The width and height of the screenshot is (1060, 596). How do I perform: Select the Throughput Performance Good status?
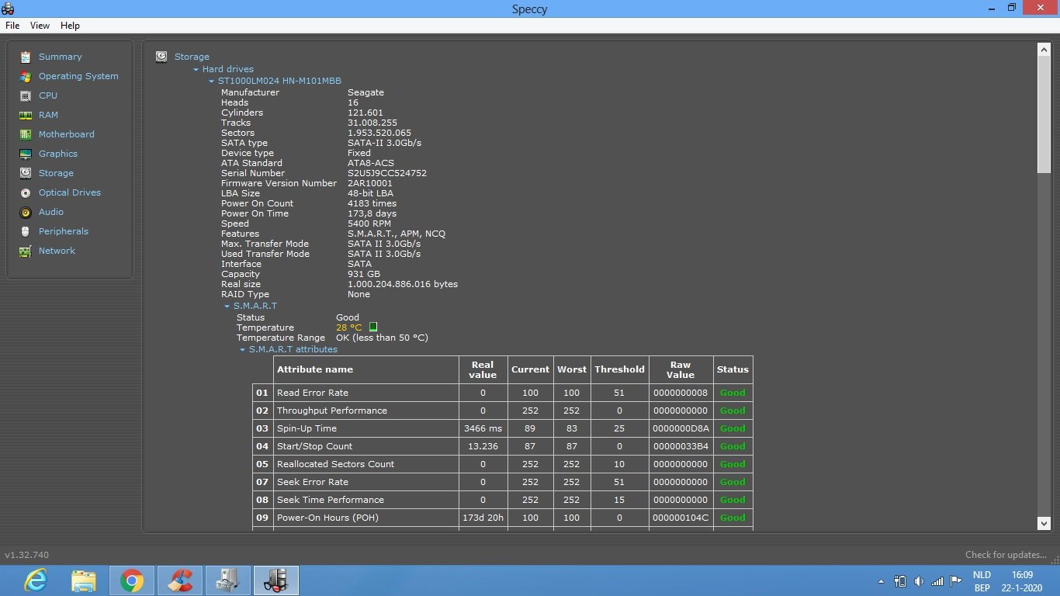733,411
